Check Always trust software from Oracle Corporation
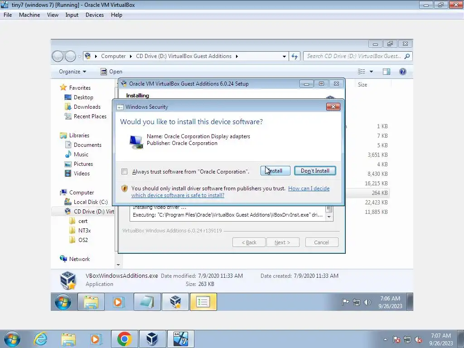Viewport: 464px width, 348px height. click(125, 172)
